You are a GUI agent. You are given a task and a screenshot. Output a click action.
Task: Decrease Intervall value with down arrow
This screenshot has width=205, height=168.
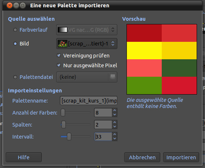[x=114, y=139]
